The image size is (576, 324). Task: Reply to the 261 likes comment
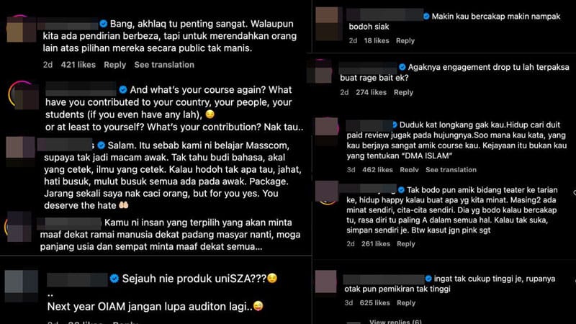click(406, 244)
